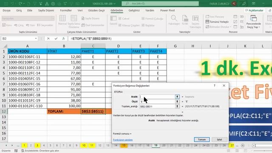Click FARUK ÇUBUKCU account name
This screenshot has width=272, height=153.
coord(219,3)
